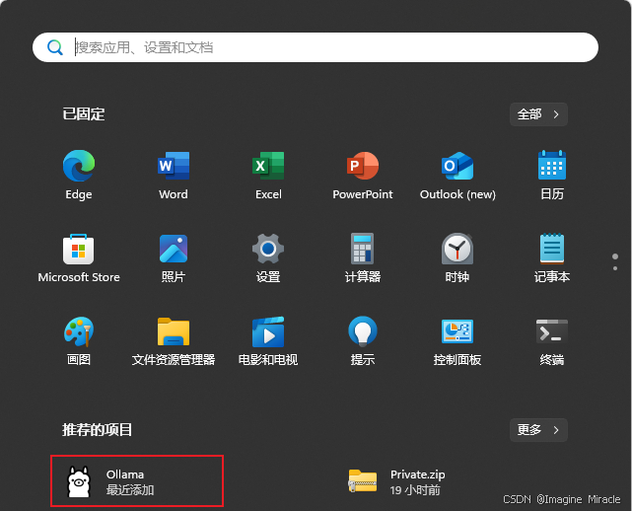Open Excel
The height and width of the screenshot is (511, 632).
pos(268,175)
